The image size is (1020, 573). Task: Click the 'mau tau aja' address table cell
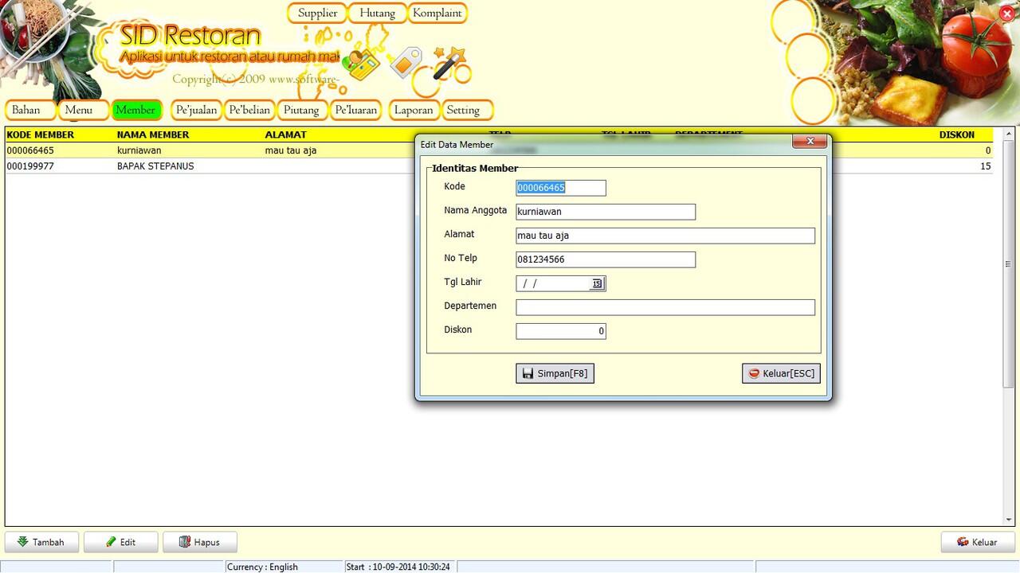(291, 150)
